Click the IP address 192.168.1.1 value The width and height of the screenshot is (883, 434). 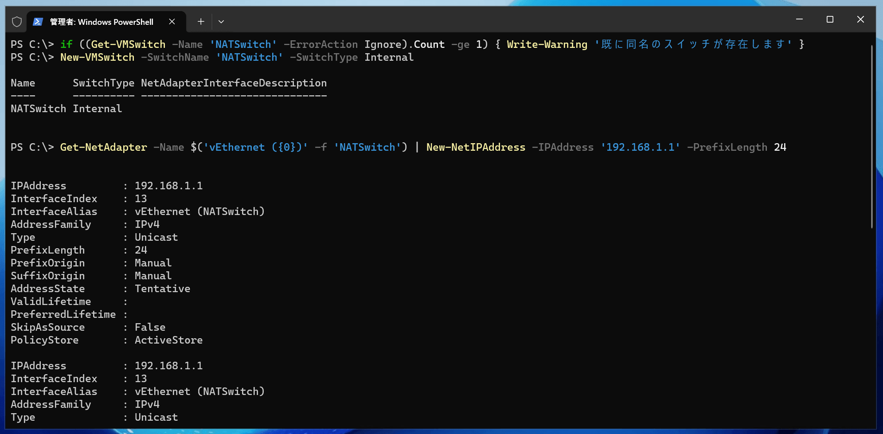[169, 186]
